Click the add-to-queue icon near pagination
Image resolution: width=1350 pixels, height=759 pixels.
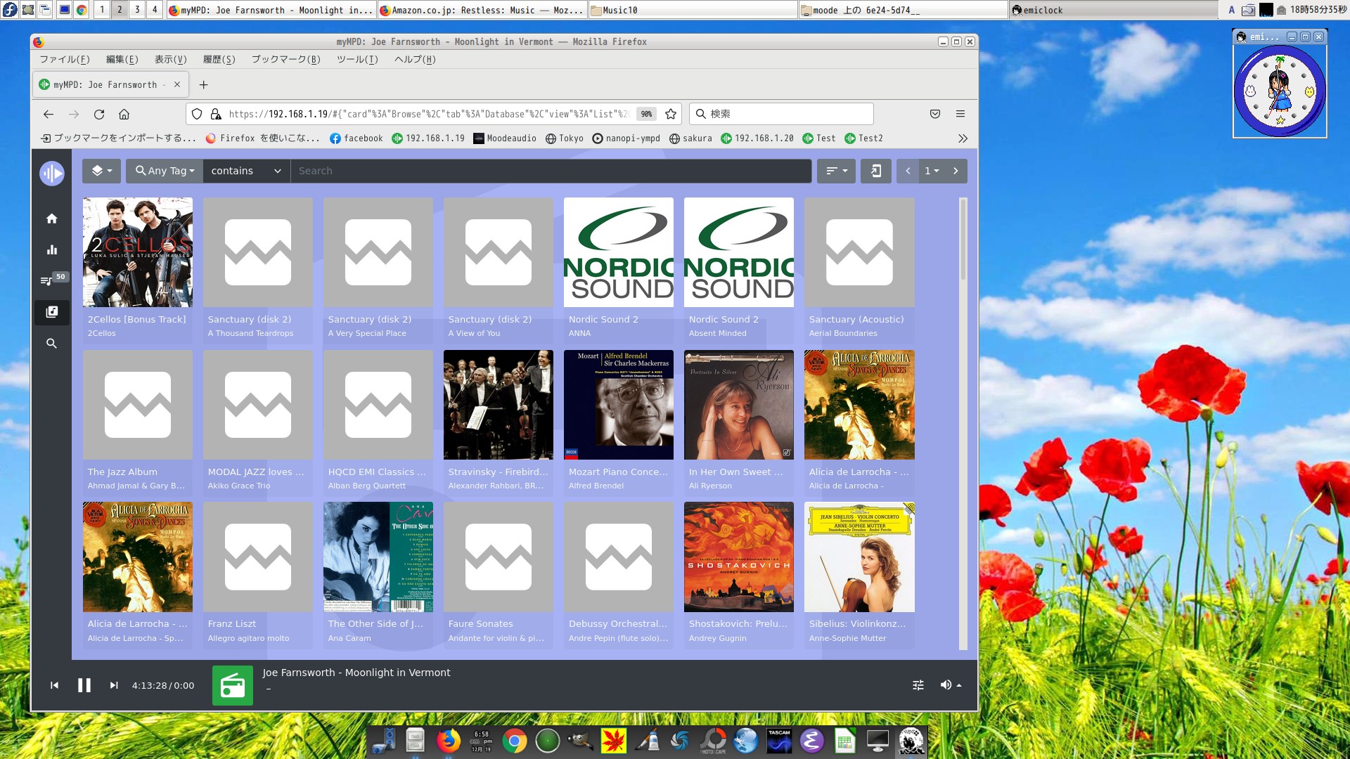click(x=876, y=171)
